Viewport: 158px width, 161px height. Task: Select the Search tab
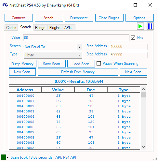coord(26,27)
